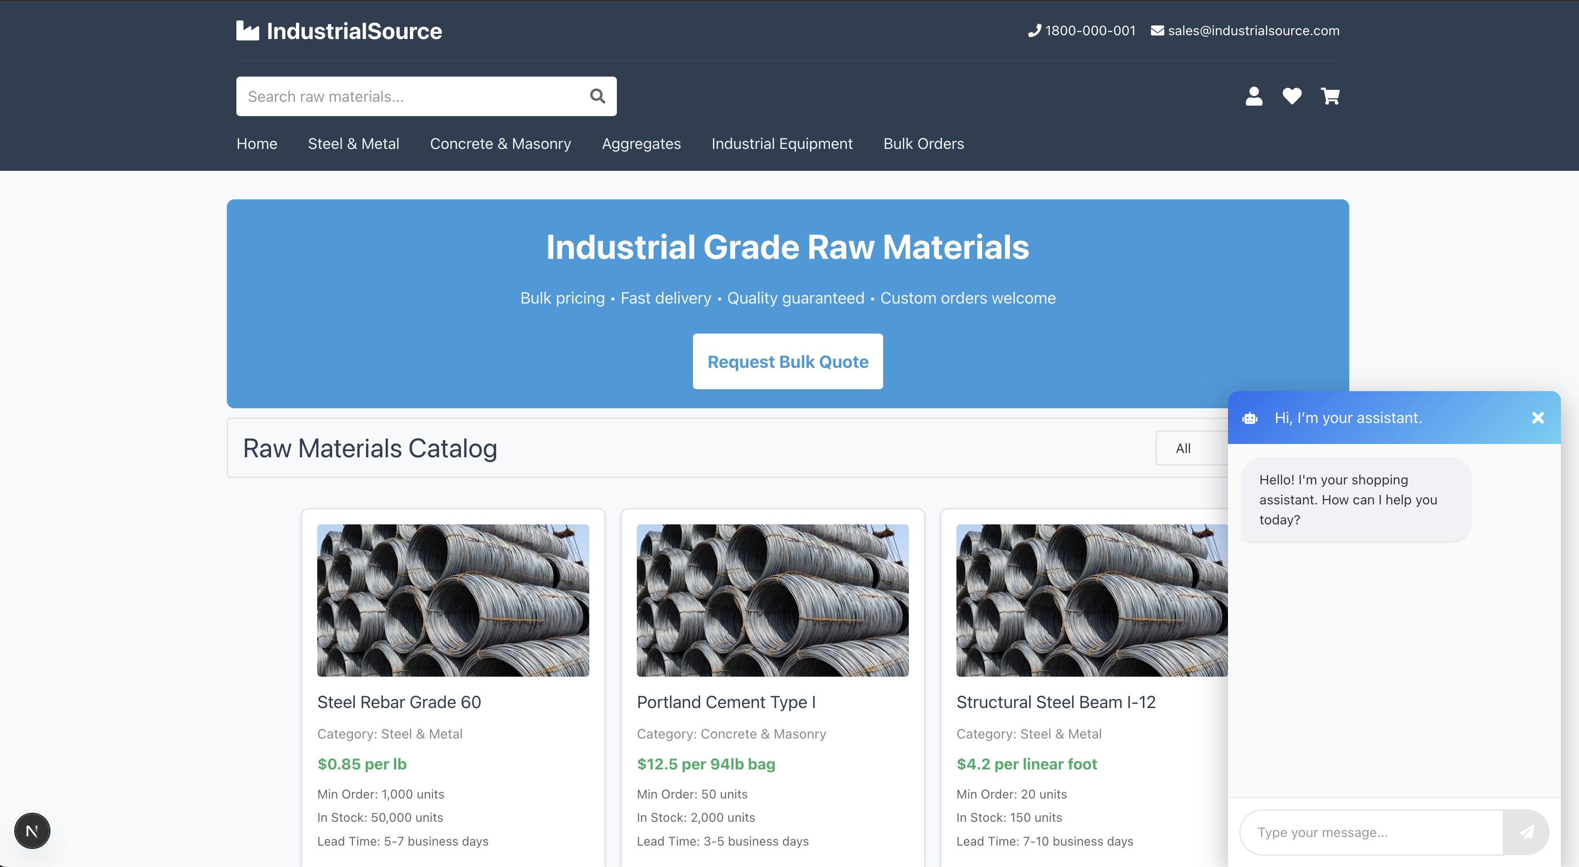
Task: Click the envelope icon next to sales email
Action: coord(1157,30)
